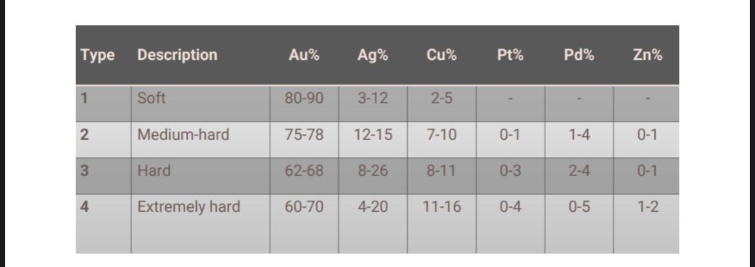The height and width of the screenshot is (267, 755).
Task: Select the Description column header
Action: pos(177,55)
